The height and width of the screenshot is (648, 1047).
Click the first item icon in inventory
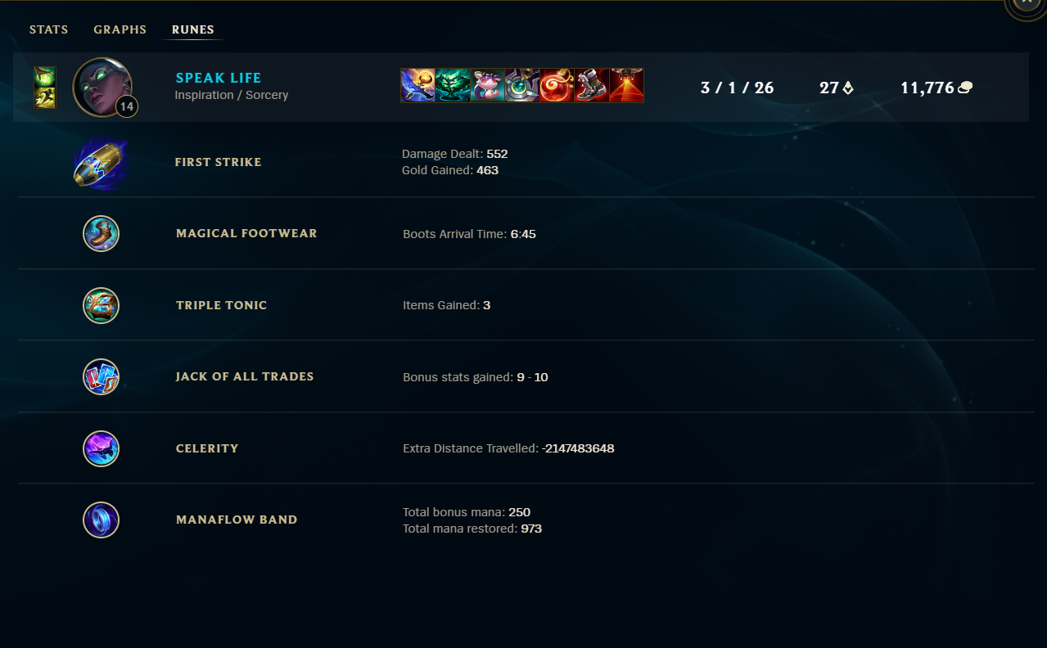[x=417, y=85]
